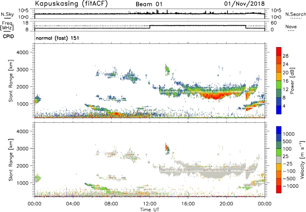Select the 'normal (fast) 151' mode text
306x212 pixels.
coord(57,38)
